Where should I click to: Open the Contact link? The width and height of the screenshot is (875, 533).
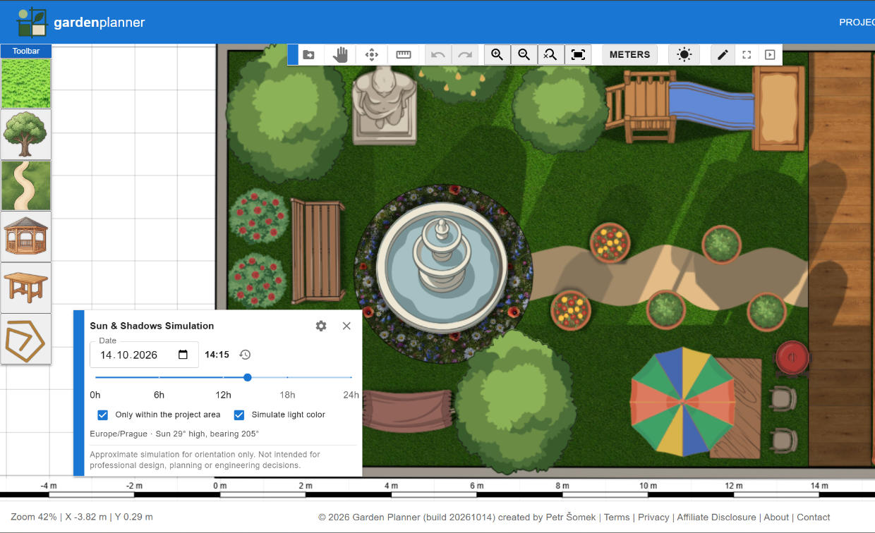pos(814,517)
